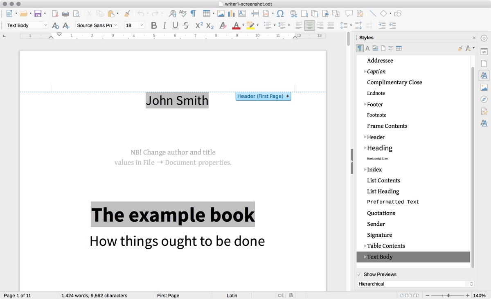Toggle center alignment button

(x=310, y=25)
